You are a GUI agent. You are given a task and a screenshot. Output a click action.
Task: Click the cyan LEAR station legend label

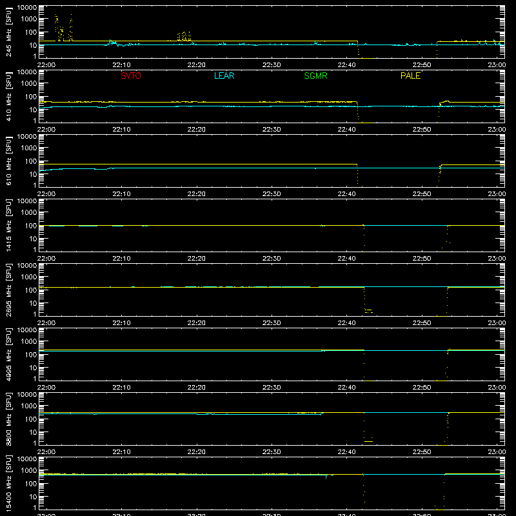point(224,75)
